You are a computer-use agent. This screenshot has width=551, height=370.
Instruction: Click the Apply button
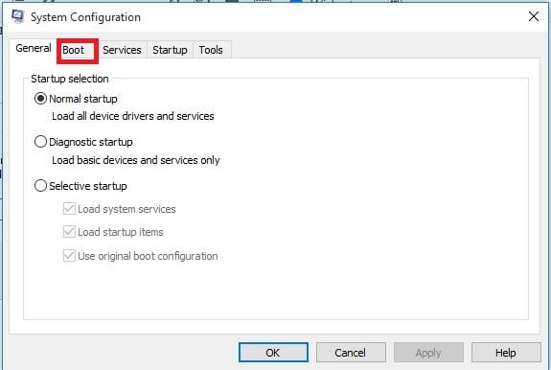coord(428,353)
